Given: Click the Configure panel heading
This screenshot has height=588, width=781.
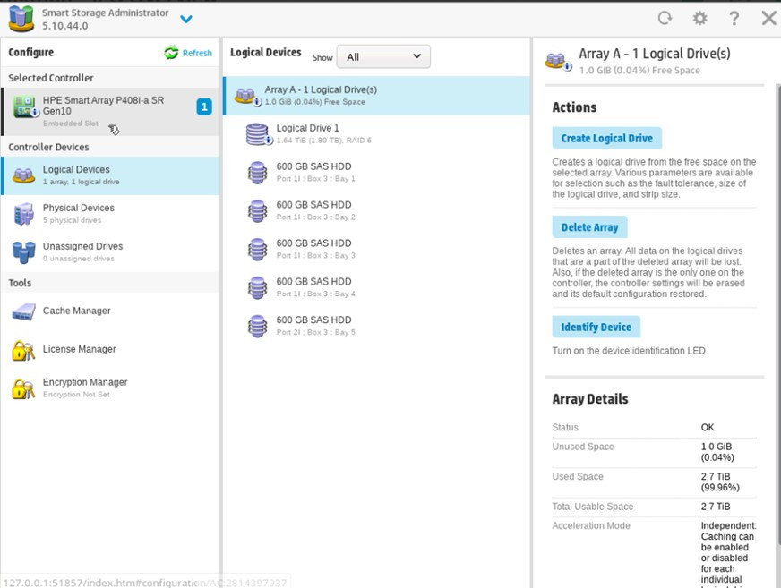Looking at the screenshot, I should (x=30, y=52).
